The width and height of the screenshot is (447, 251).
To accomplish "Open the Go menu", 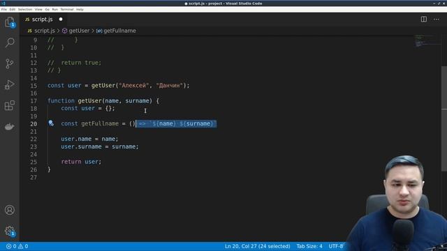I will click(47, 9).
